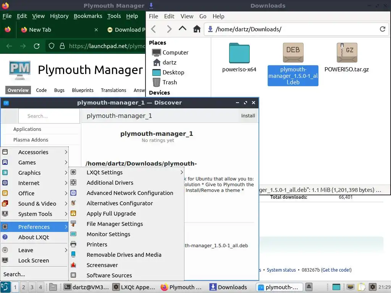
Task: Select Trash in the Places sidebar
Action: click(x=165, y=82)
